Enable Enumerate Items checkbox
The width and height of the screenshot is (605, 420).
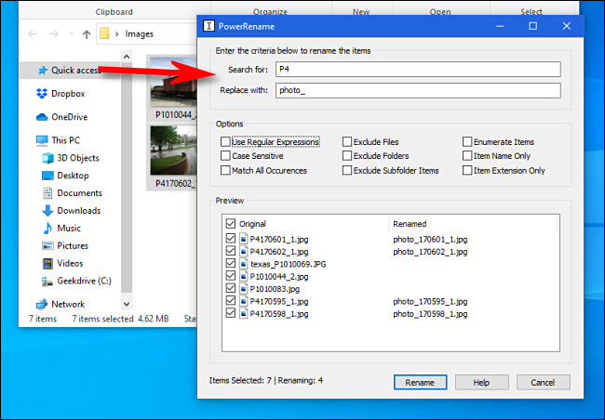point(467,141)
